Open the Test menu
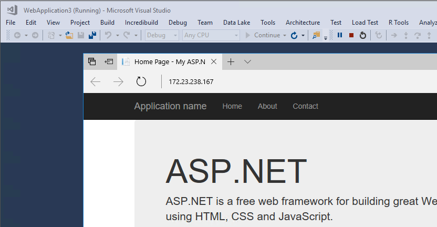This screenshot has width=437, height=227. tap(336, 23)
